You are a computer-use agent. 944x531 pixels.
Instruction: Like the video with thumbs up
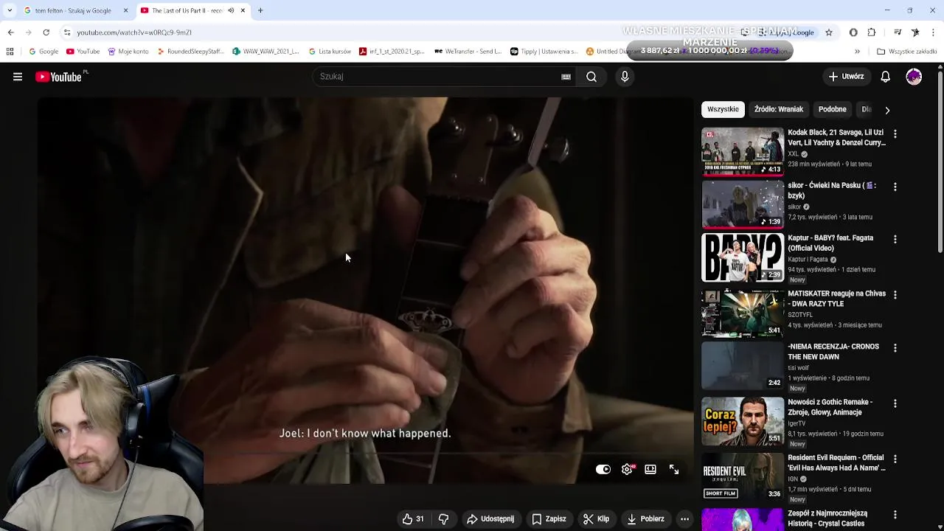[413, 519]
